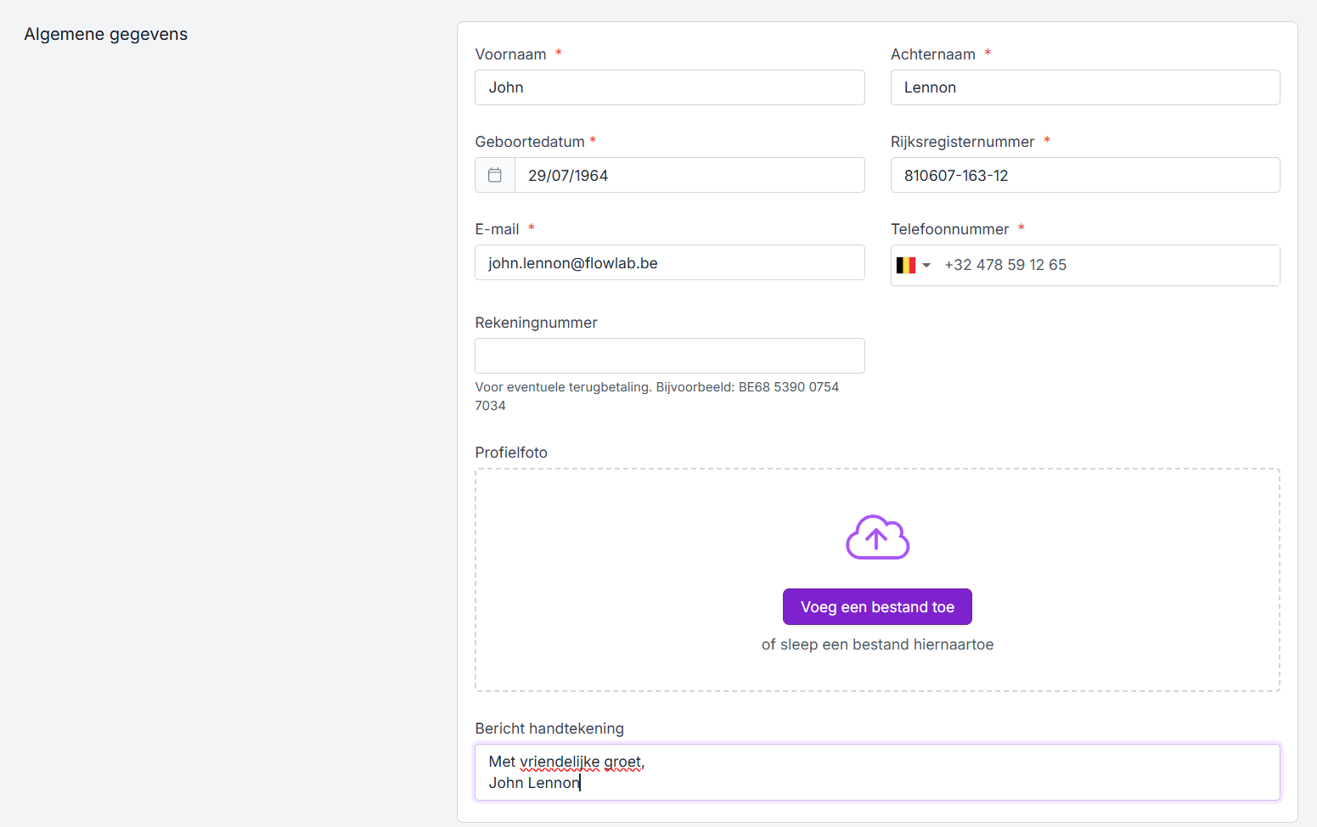Open the calendar icon beside Geboortedatum
This screenshot has height=827, width=1317.
tap(495, 175)
